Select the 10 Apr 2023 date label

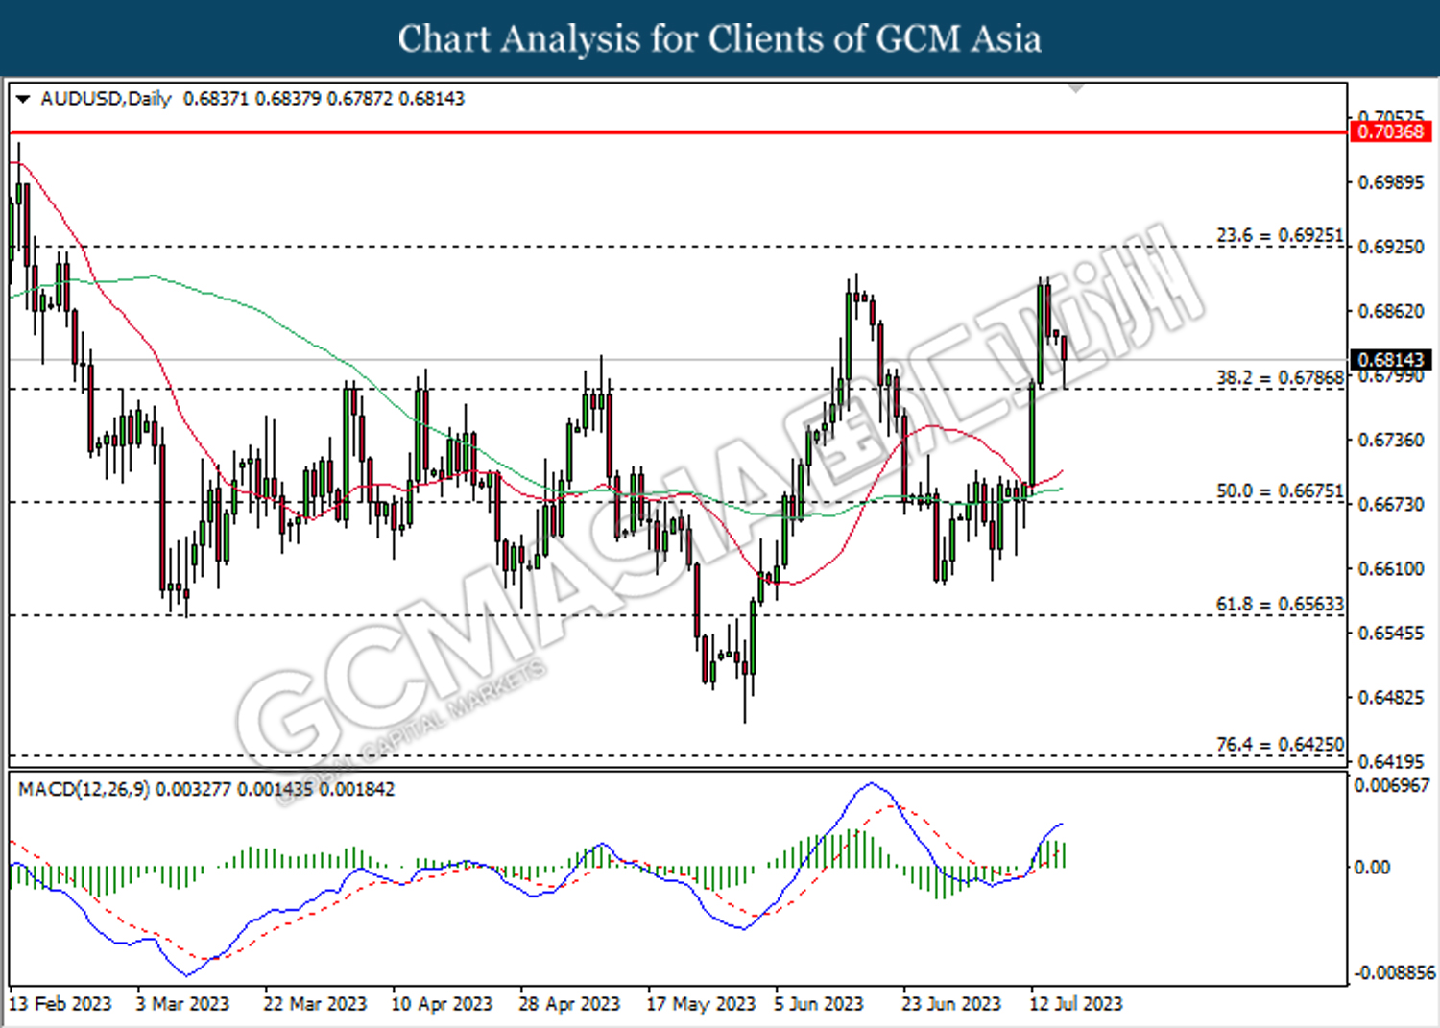pyautogui.click(x=442, y=1004)
